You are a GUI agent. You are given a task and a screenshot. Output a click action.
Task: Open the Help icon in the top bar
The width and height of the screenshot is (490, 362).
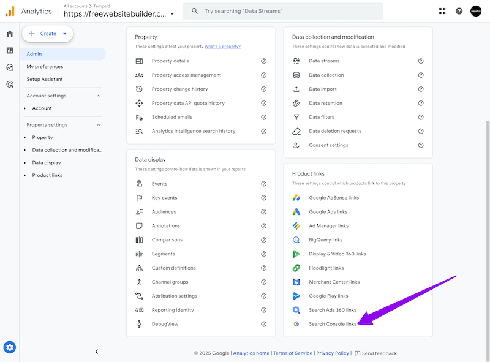(x=459, y=11)
